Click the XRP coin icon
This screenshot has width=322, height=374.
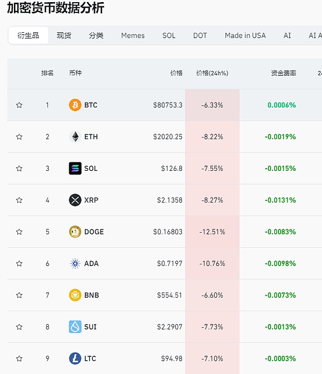point(75,200)
